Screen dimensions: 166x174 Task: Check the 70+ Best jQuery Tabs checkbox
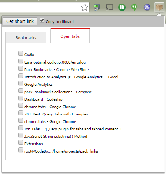(21, 113)
